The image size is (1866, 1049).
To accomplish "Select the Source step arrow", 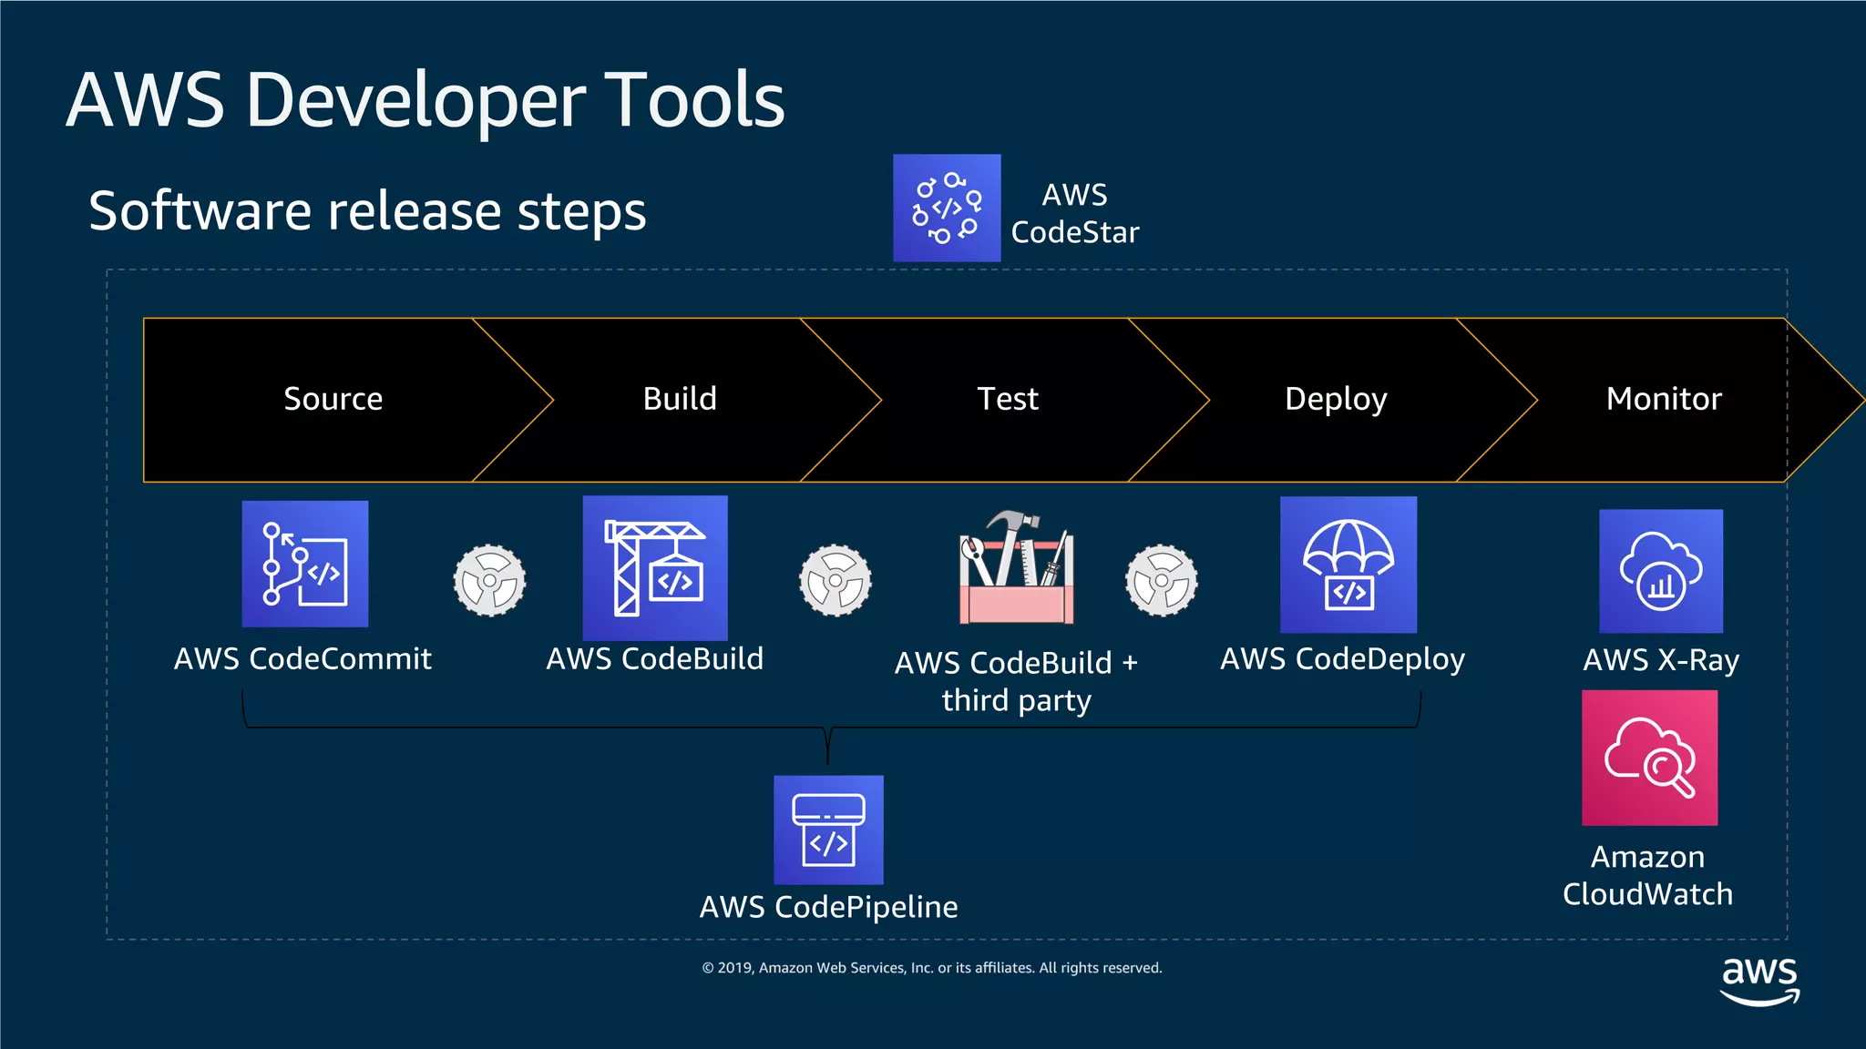I will [x=333, y=399].
